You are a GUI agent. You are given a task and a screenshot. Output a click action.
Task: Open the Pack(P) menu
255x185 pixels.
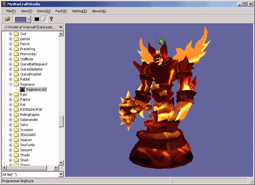click(61, 11)
